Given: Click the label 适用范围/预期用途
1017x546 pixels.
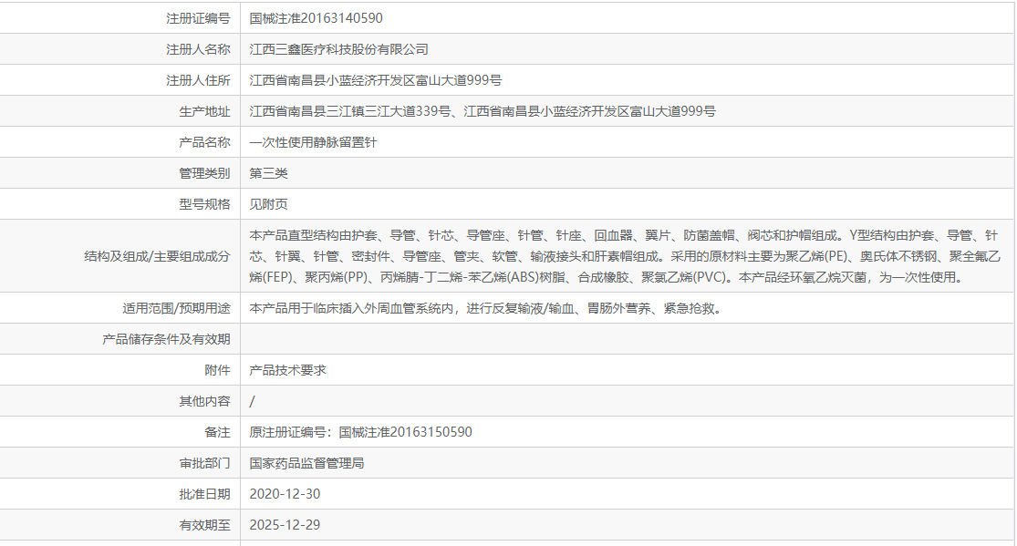Looking at the screenshot, I should [176, 309].
